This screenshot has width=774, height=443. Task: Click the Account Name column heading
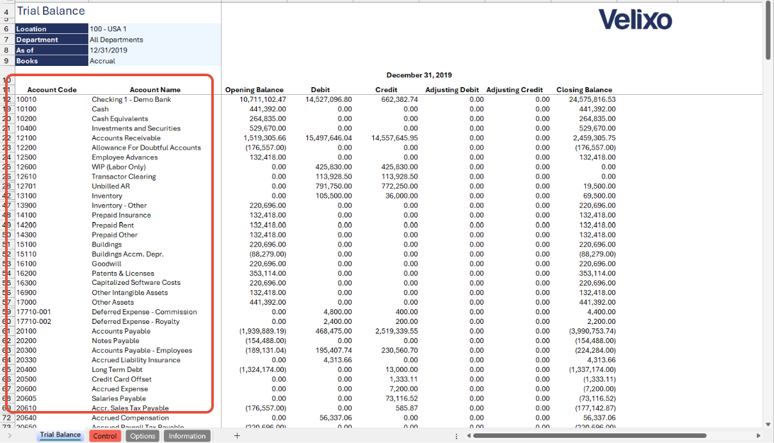[155, 90]
